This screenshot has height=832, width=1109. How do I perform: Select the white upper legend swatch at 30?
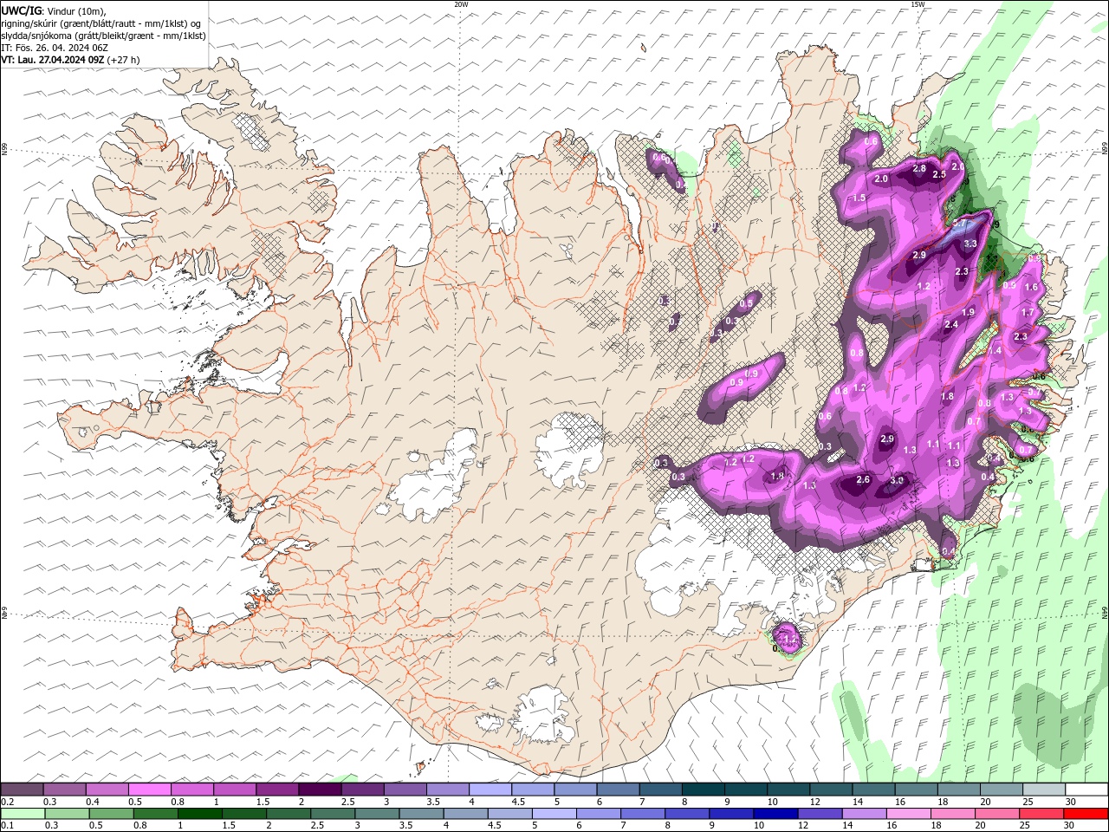point(1085,790)
